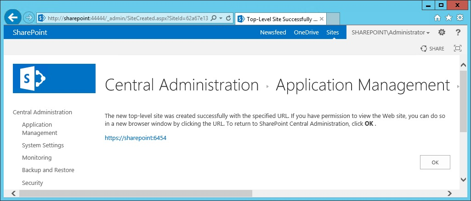Click the address bar search magnifier icon
The height and width of the screenshot is (201, 471).
point(214,18)
